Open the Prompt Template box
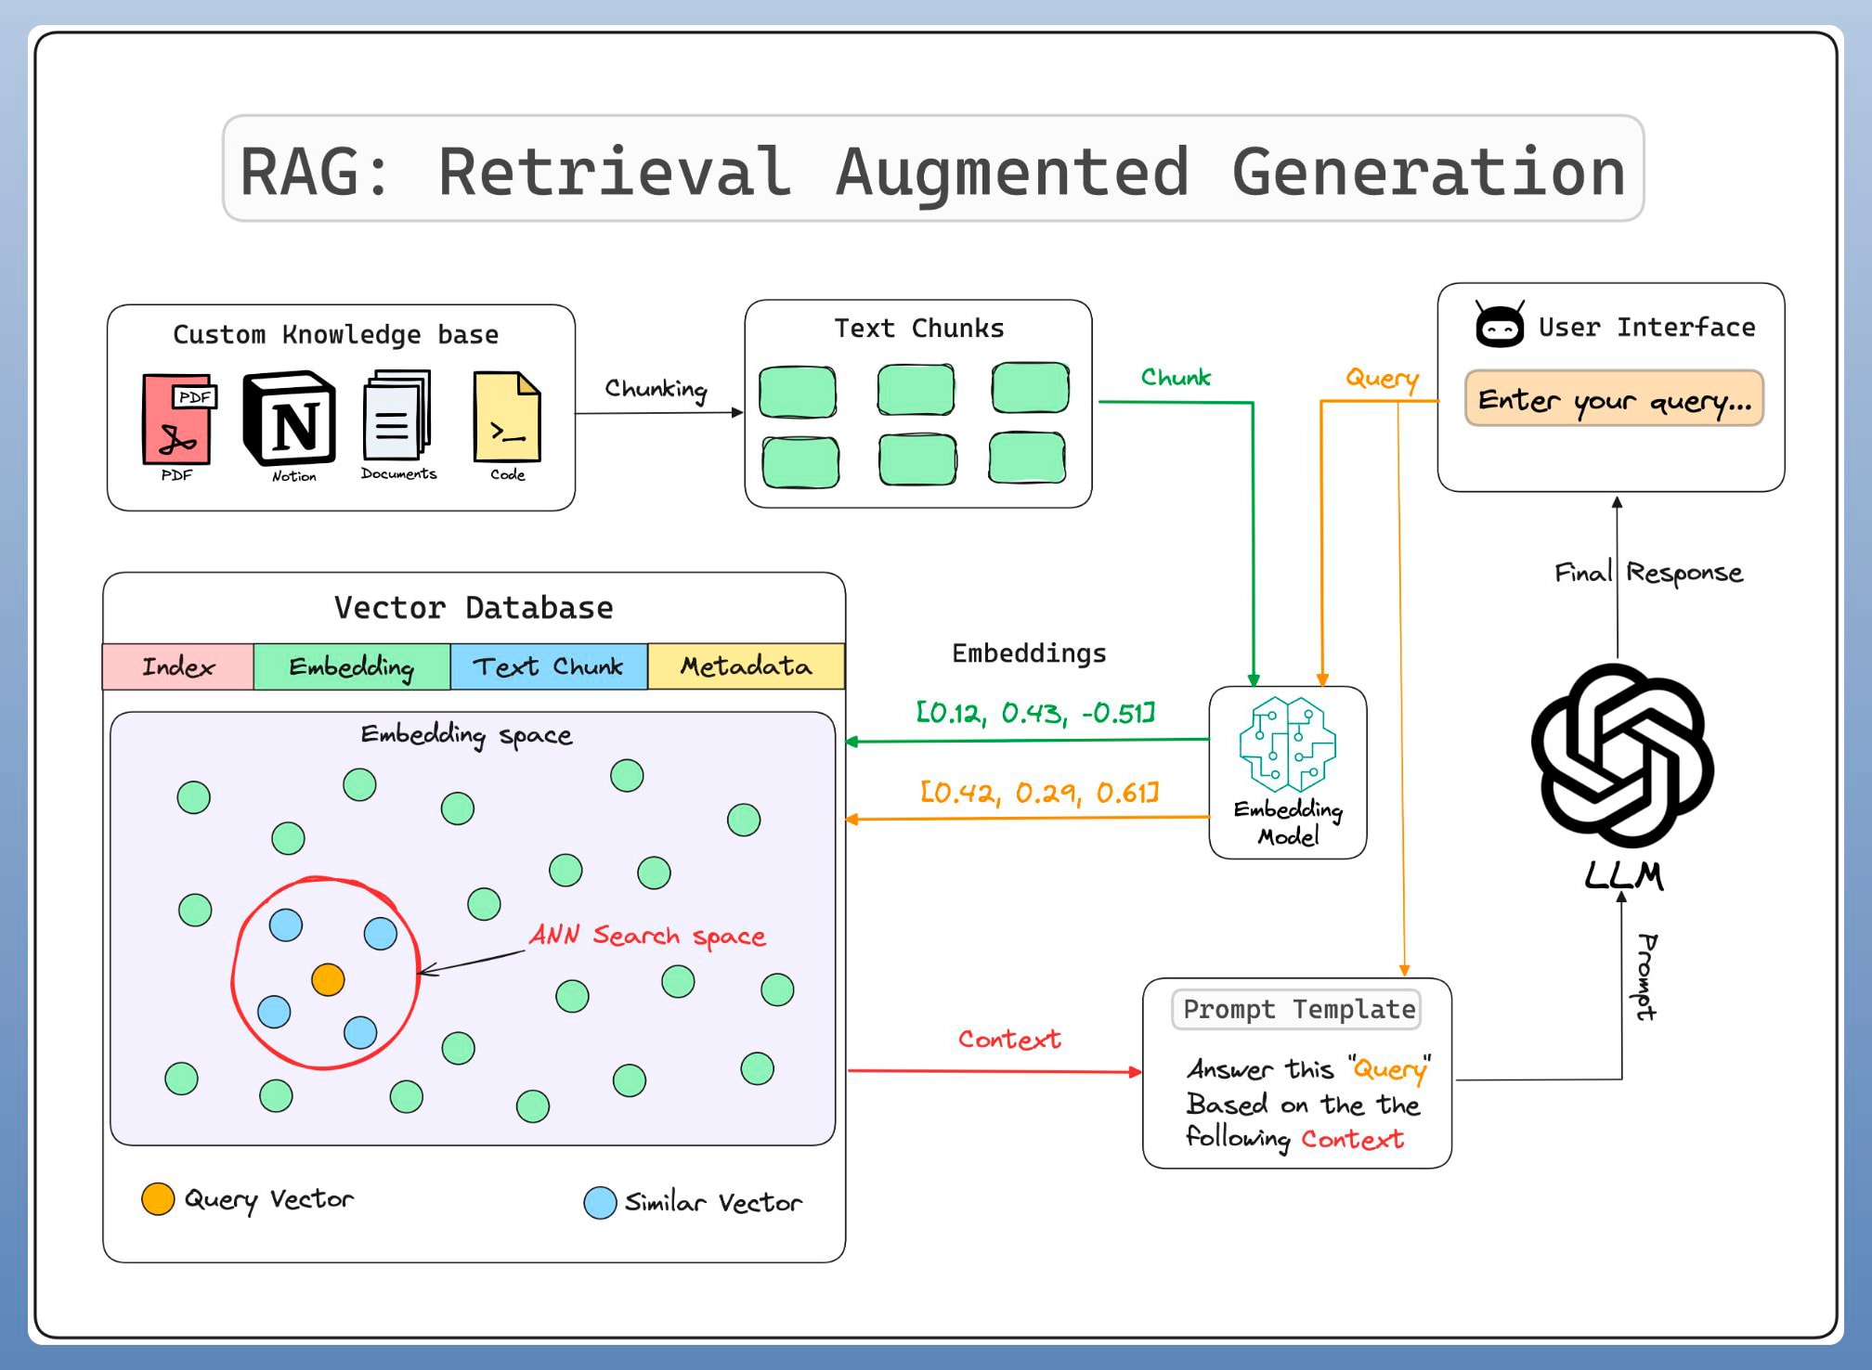 (1297, 1009)
